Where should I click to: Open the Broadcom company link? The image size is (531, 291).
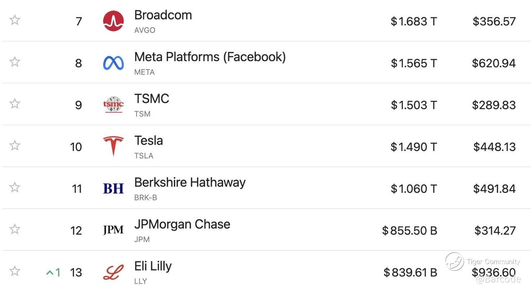163,15
